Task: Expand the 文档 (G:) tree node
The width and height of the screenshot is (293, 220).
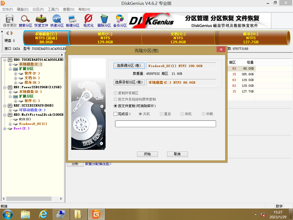Action: (15, 78)
